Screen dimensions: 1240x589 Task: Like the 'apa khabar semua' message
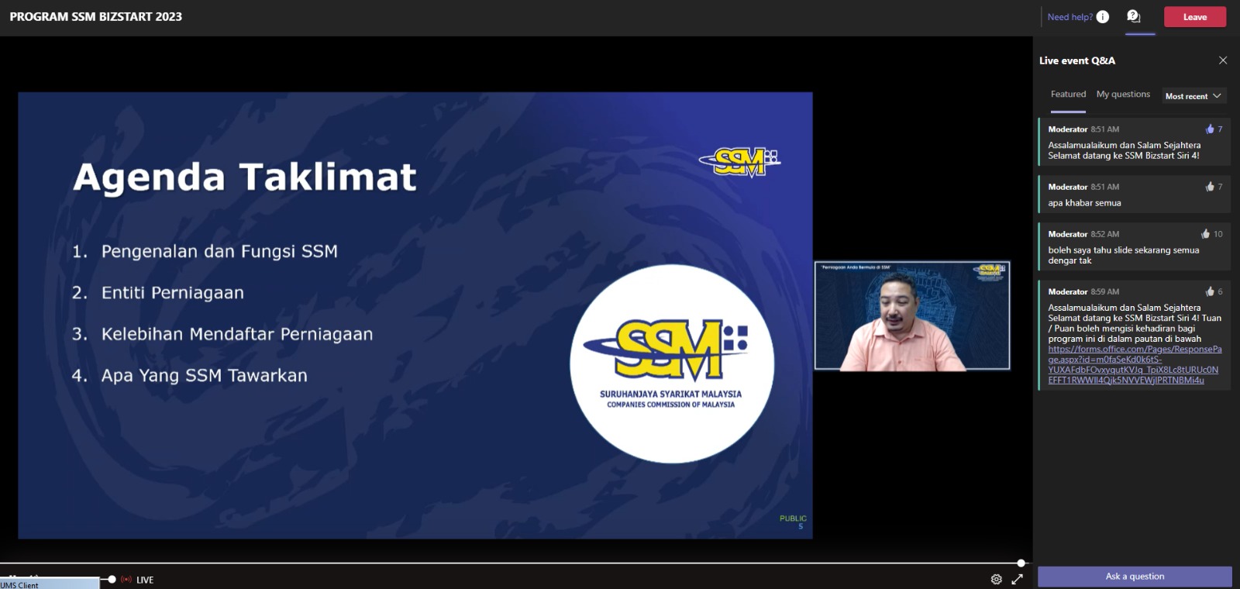(1210, 187)
